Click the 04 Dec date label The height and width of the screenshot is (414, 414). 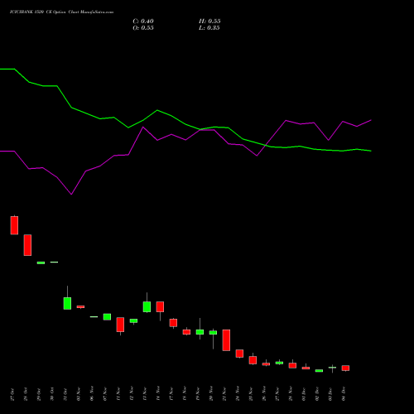tap(344, 394)
